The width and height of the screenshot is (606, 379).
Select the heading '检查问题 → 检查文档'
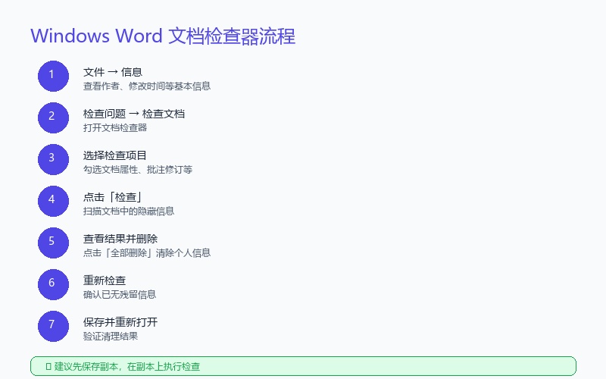pyautogui.click(x=134, y=114)
